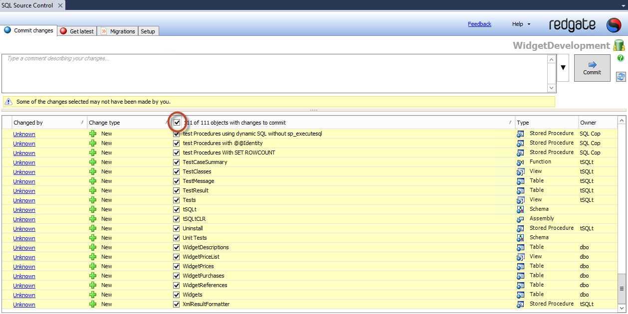The height and width of the screenshot is (314, 628).
Task: Open the comment history dropdown arrow
Action: coord(563,68)
